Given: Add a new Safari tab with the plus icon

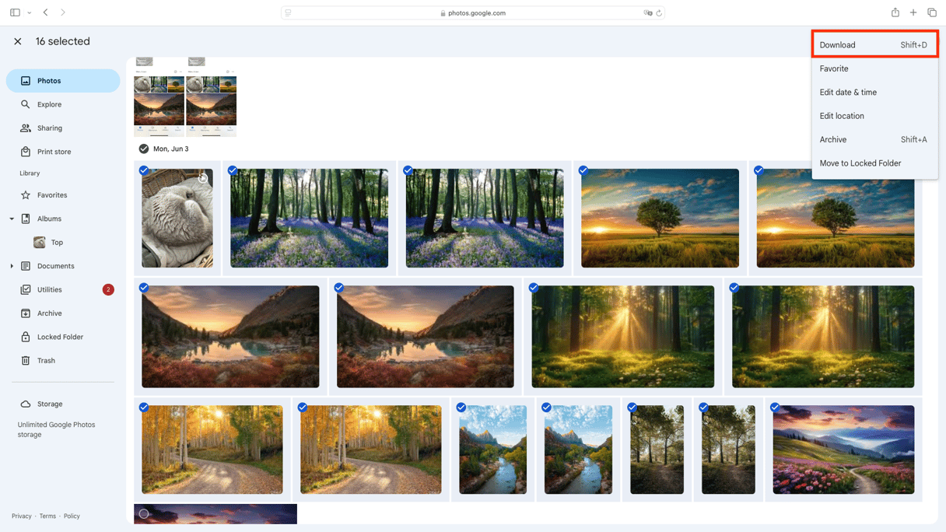Looking at the screenshot, I should [x=913, y=12].
